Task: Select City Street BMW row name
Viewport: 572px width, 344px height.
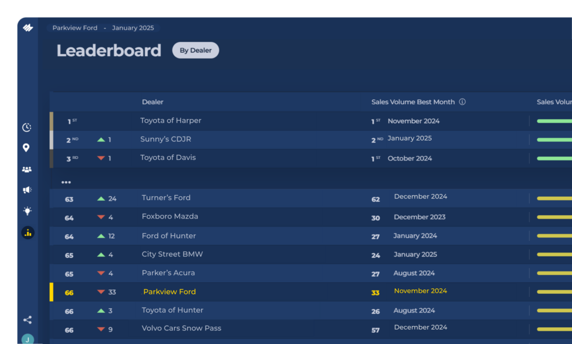Action: coord(172,254)
